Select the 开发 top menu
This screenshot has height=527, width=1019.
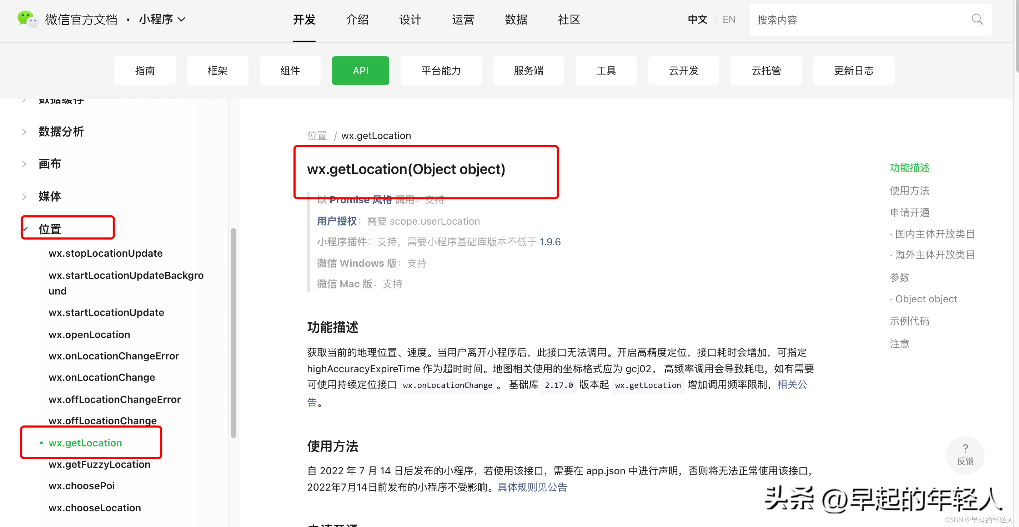tap(304, 19)
